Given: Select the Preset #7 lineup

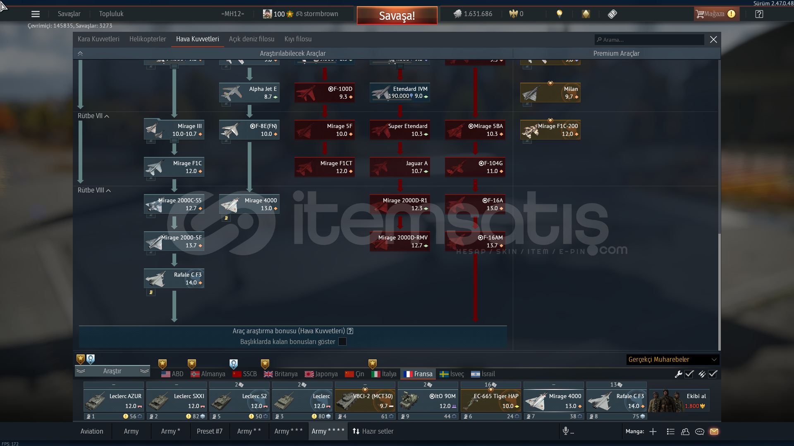Looking at the screenshot, I should (210, 432).
